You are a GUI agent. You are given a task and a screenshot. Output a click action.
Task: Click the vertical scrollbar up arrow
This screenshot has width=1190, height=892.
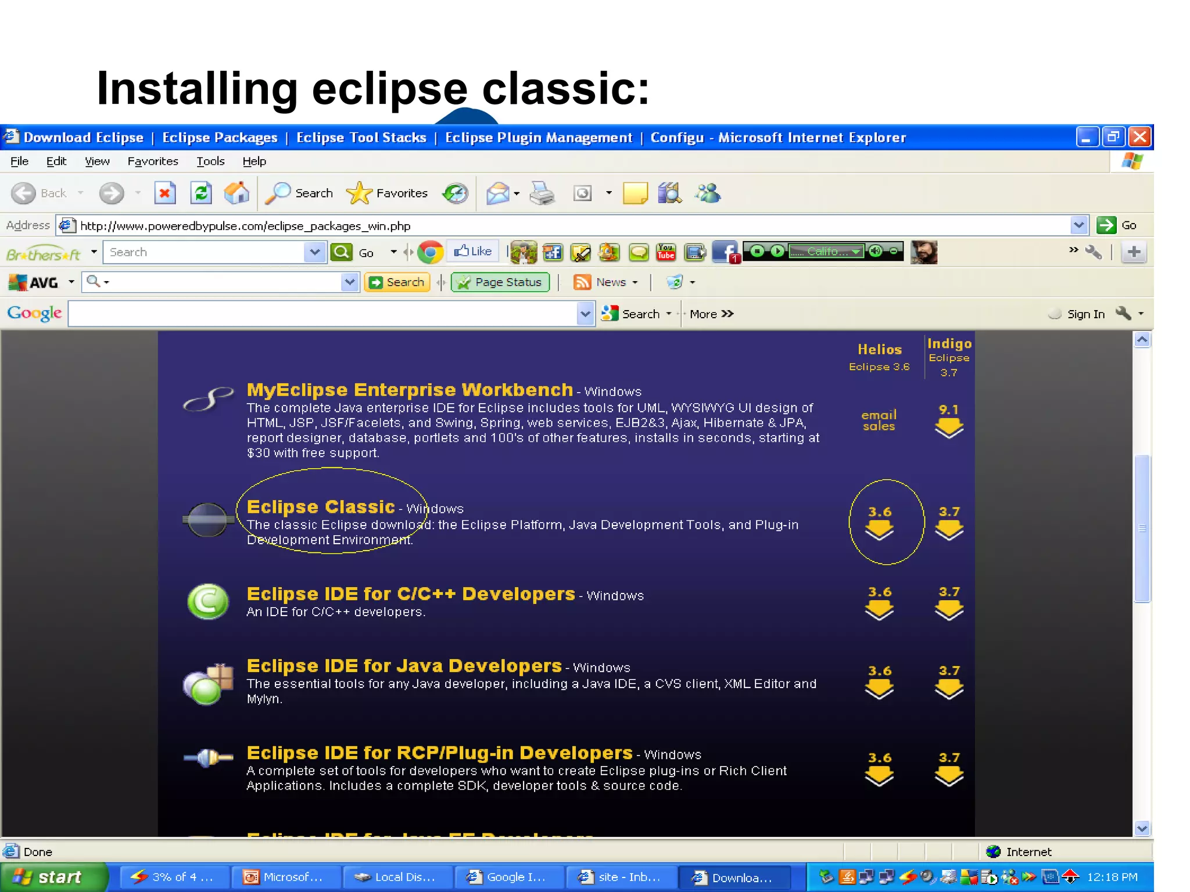1142,340
